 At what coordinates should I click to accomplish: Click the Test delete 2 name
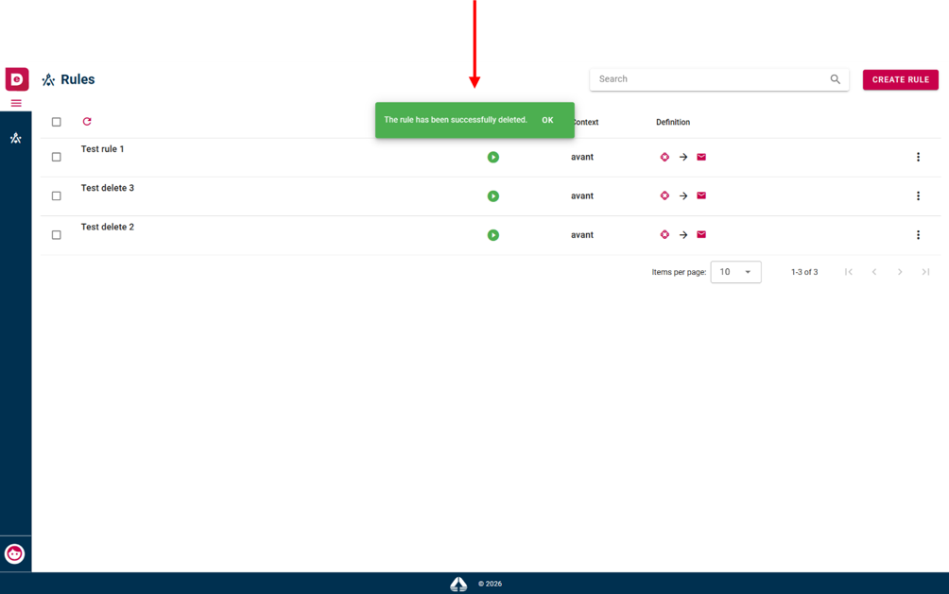(107, 227)
